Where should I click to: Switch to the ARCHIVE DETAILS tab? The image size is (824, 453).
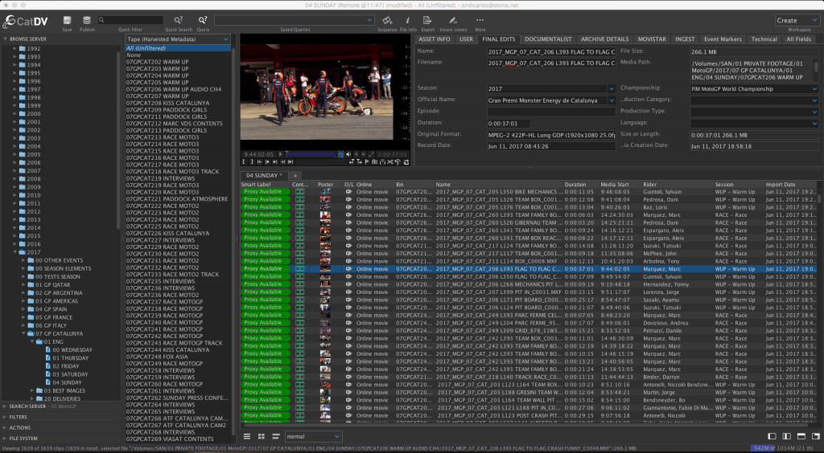pos(604,39)
